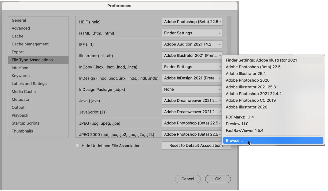Viewport: 328px width, 191px height.
Task: Click the InDesign Package (.idpk) label
Action: point(102,90)
